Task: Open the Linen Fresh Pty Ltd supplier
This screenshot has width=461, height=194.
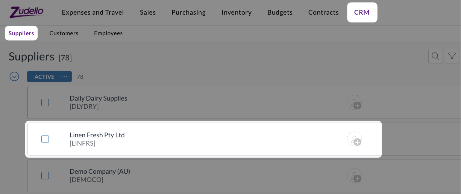Action: (97, 135)
